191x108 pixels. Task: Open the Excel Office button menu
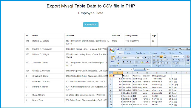pos(112,50)
